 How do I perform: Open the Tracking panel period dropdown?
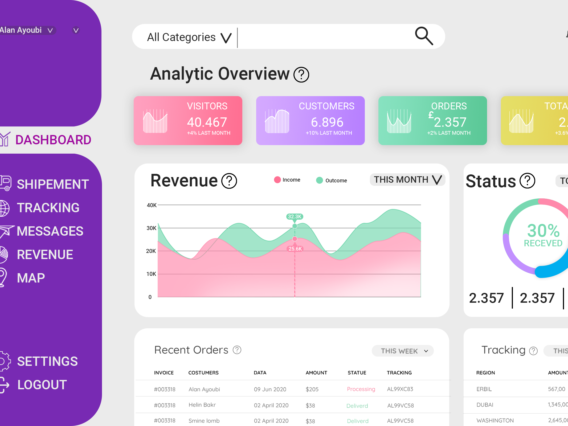point(556,351)
